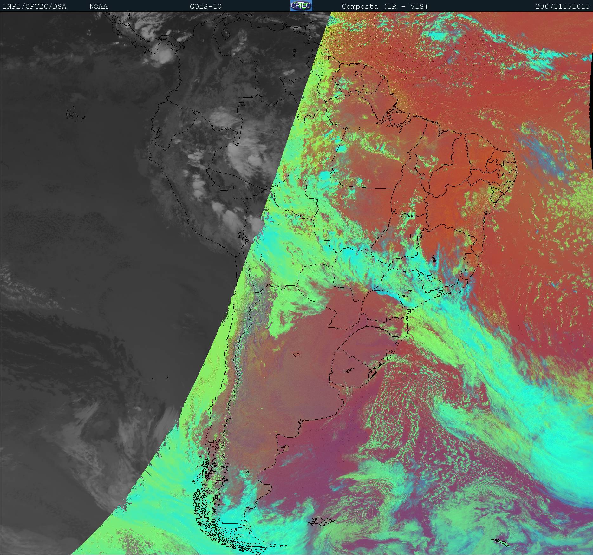593x555 pixels.
Task: Select the INPE/CPTEC/DSA header text
Action: coord(35,7)
